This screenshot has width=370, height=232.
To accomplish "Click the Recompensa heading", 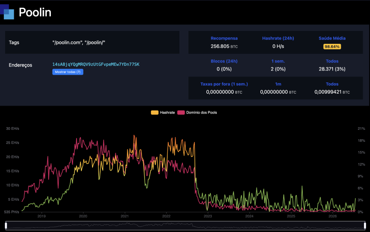I will 224,38.
